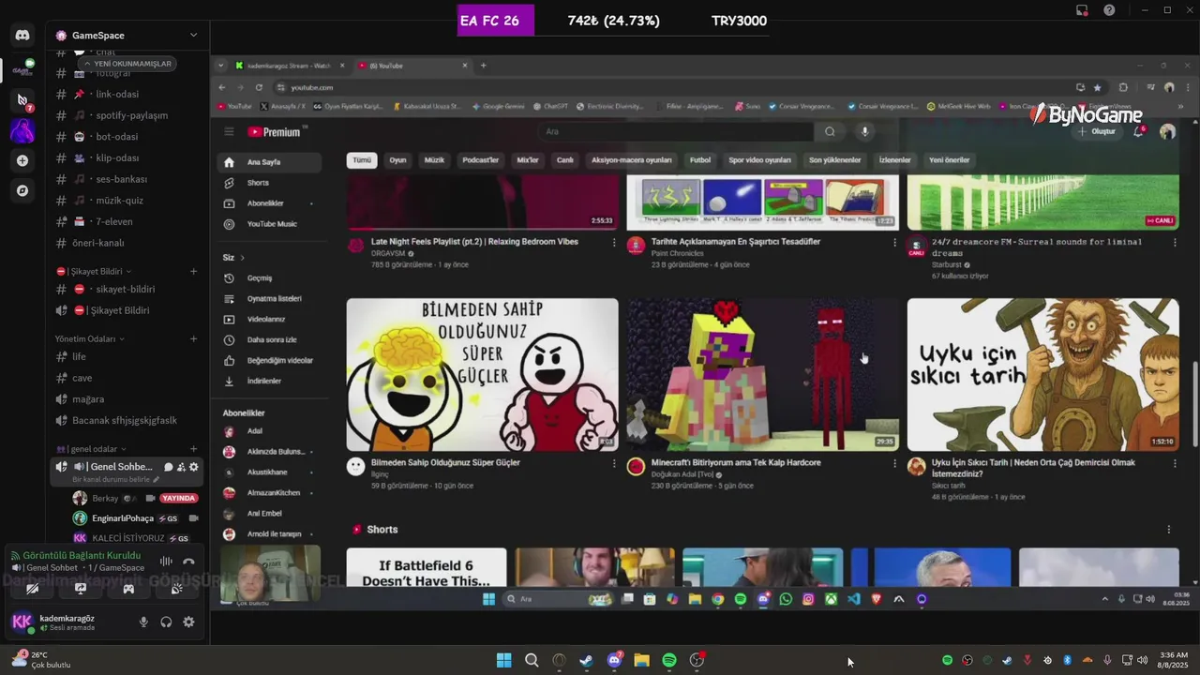This screenshot has height=675, width=1200.
Task: Open Discord from the Windows taskbar
Action: click(x=614, y=660)
